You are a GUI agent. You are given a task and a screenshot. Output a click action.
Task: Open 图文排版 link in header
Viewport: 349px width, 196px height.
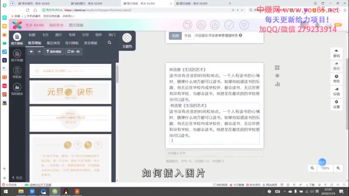76,25
